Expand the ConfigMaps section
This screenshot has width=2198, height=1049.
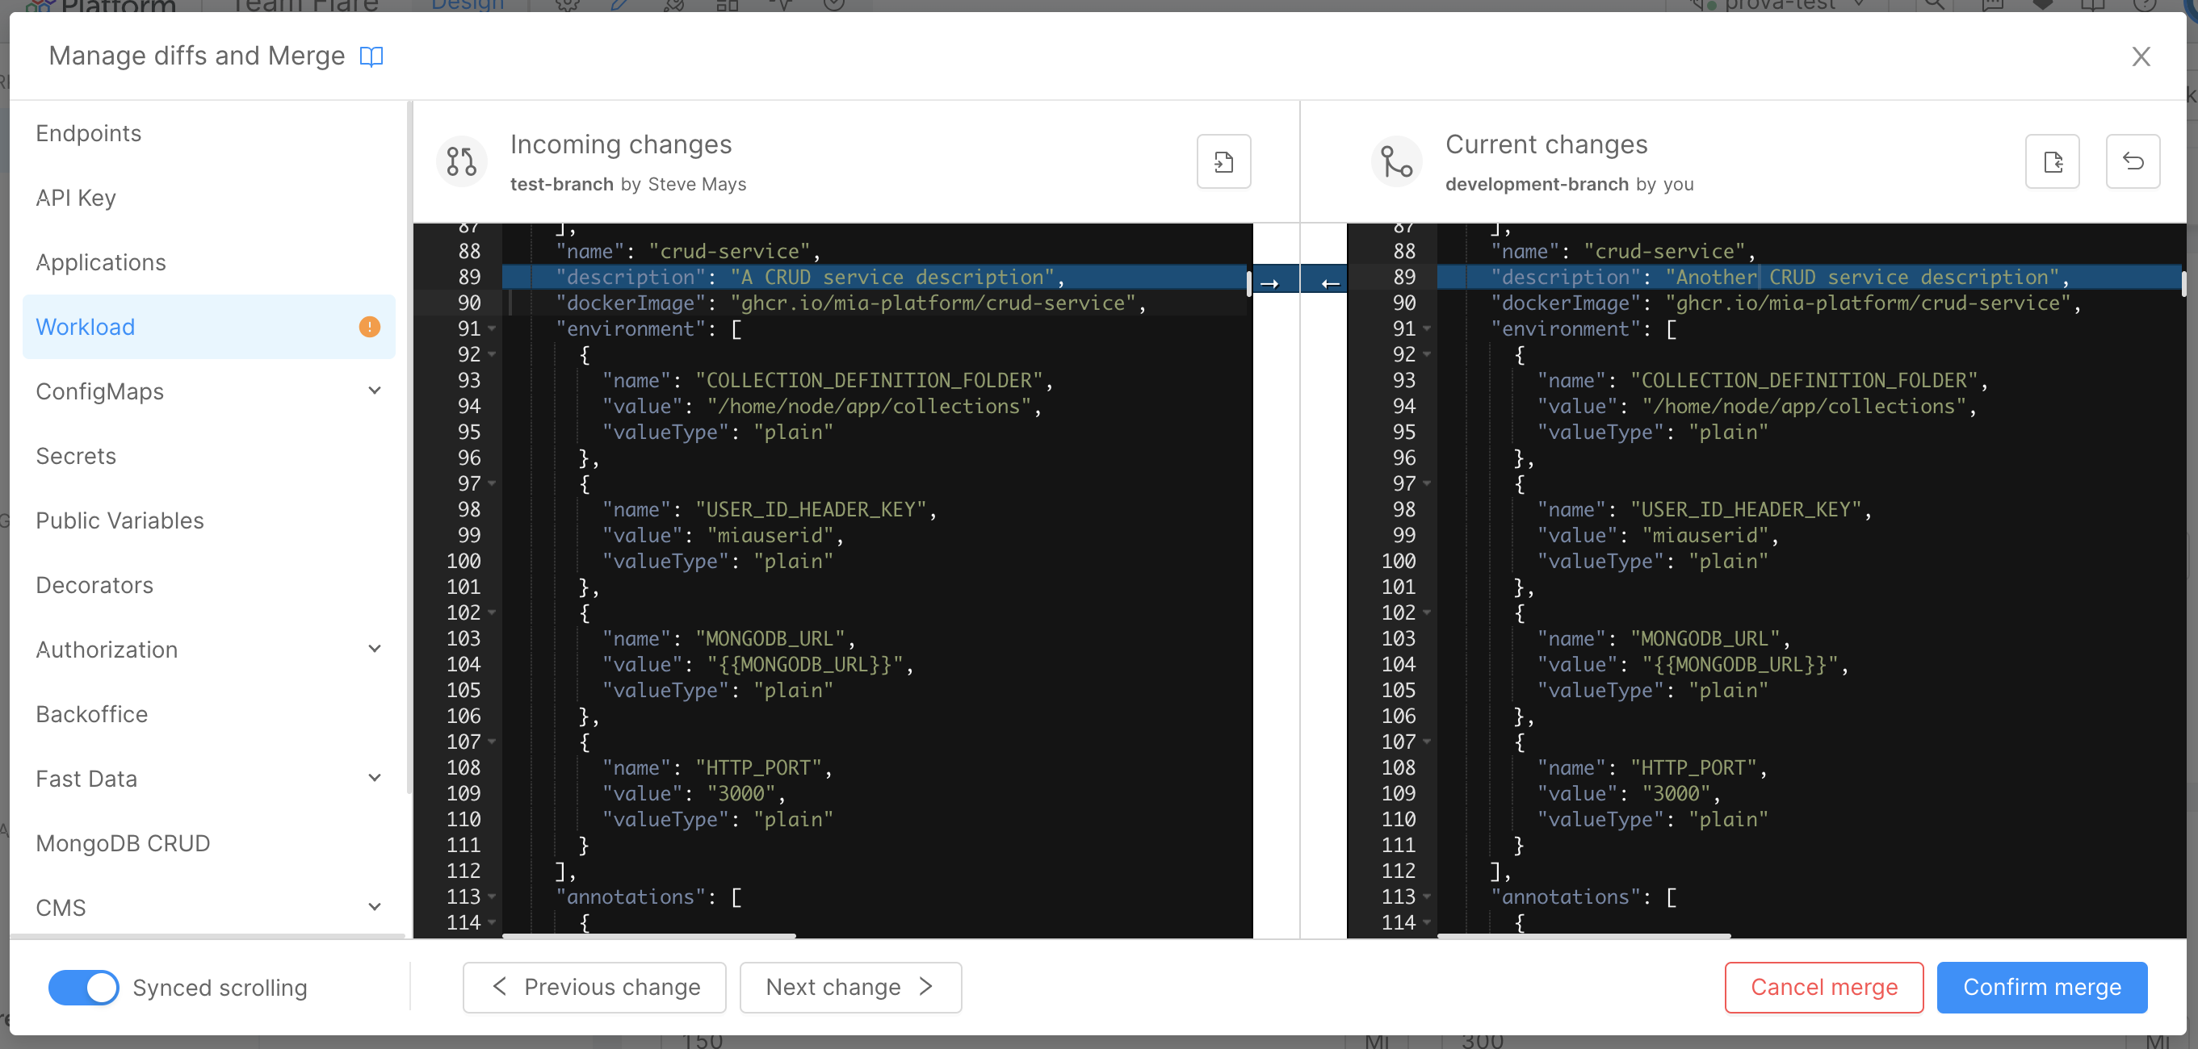point(374,390)
